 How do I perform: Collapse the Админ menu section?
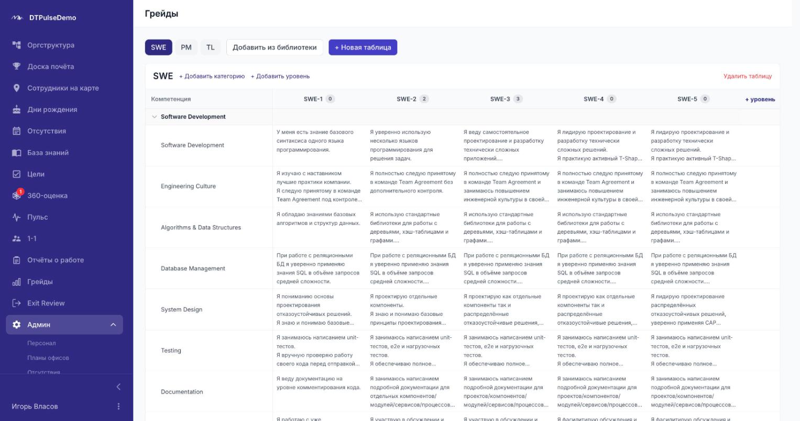point(113,325)
